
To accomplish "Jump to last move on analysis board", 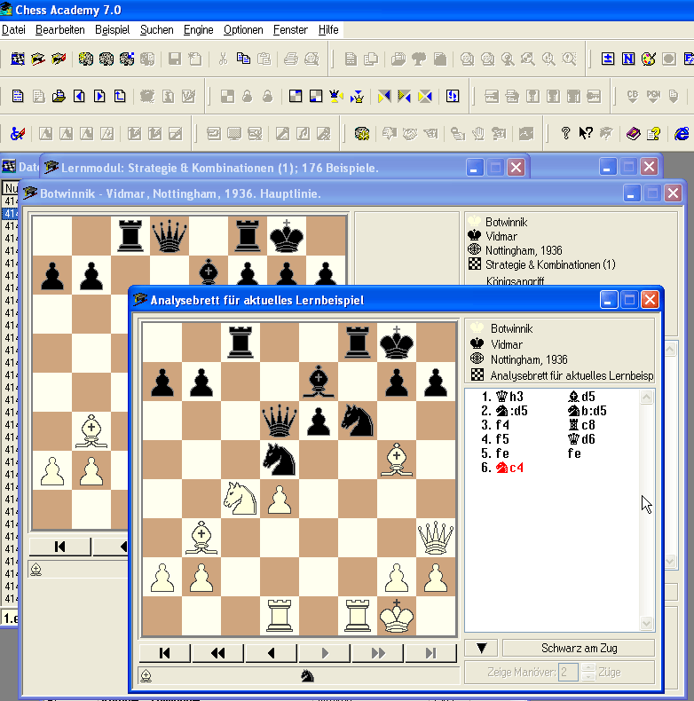I will [x=430, y=653].
